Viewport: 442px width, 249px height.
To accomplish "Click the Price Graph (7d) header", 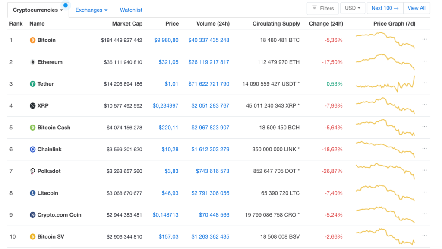I will [x=394, y=24].
